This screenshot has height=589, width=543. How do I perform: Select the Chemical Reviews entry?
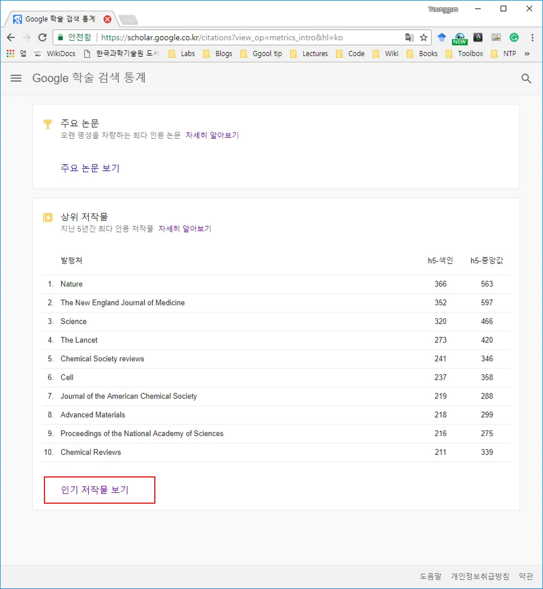91,452
